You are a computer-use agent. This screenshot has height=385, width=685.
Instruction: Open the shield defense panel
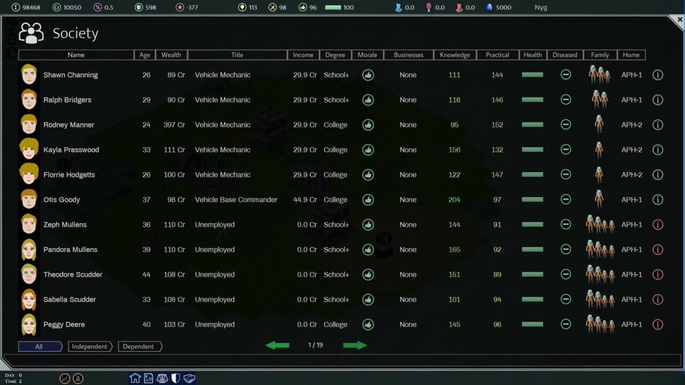pos(175,378)
